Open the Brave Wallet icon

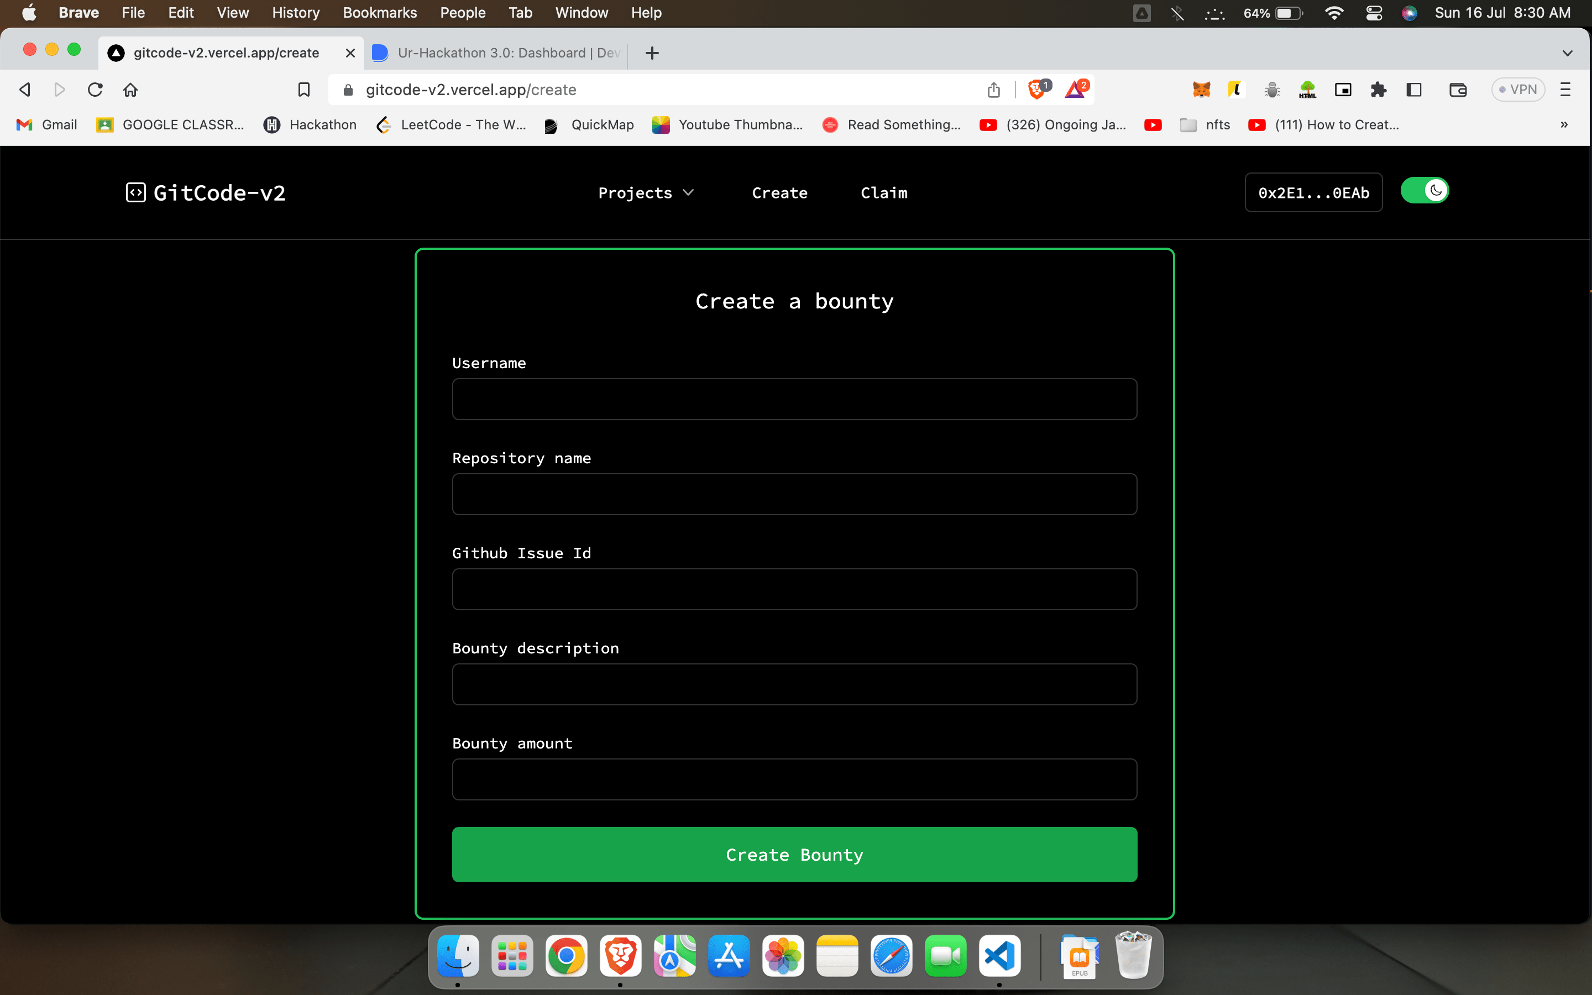click(x=1458, y=90)
